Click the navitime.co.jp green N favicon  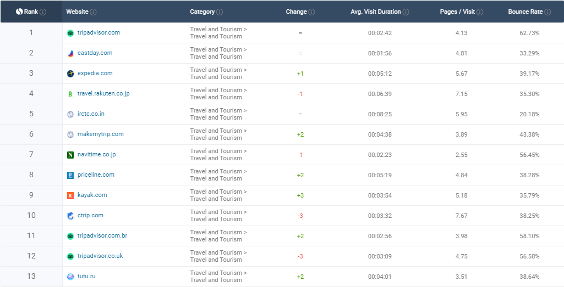[70, 155]
